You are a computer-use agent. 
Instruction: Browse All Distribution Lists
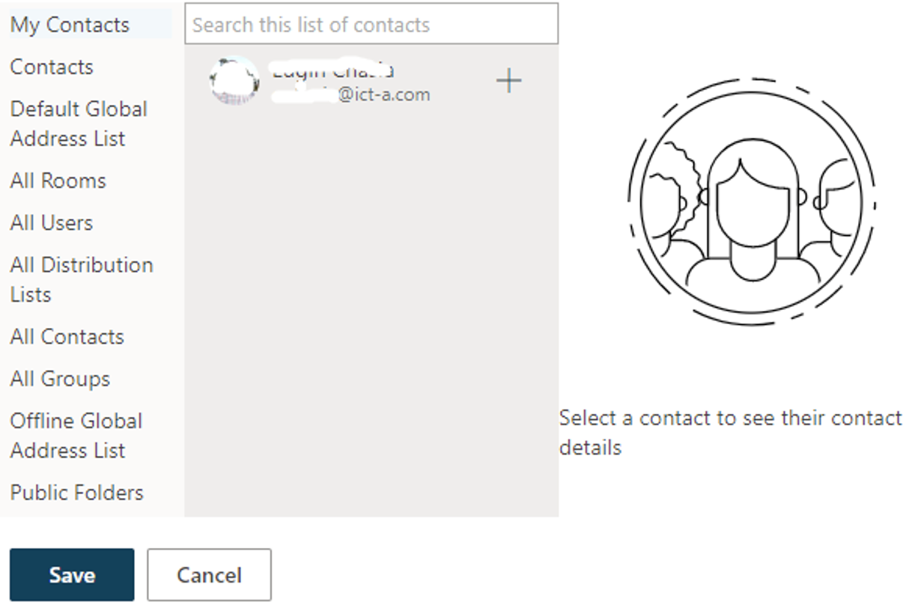pyautogui.click(x=82, y=279)
